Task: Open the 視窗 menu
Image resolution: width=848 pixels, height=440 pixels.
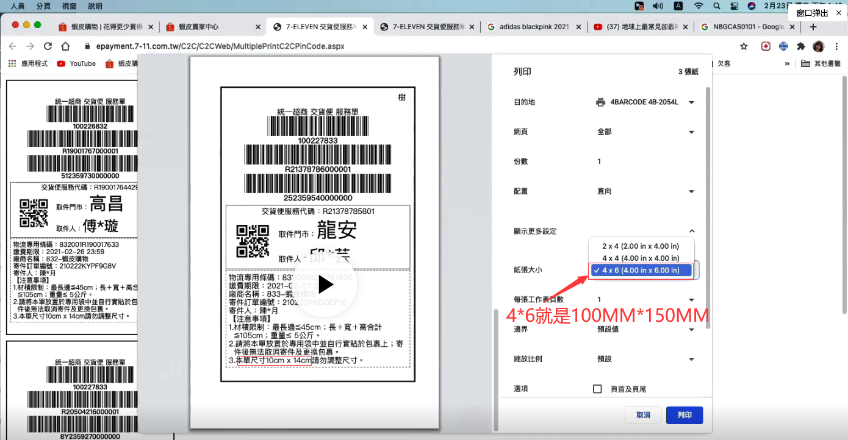Action: tap(69, 5)
